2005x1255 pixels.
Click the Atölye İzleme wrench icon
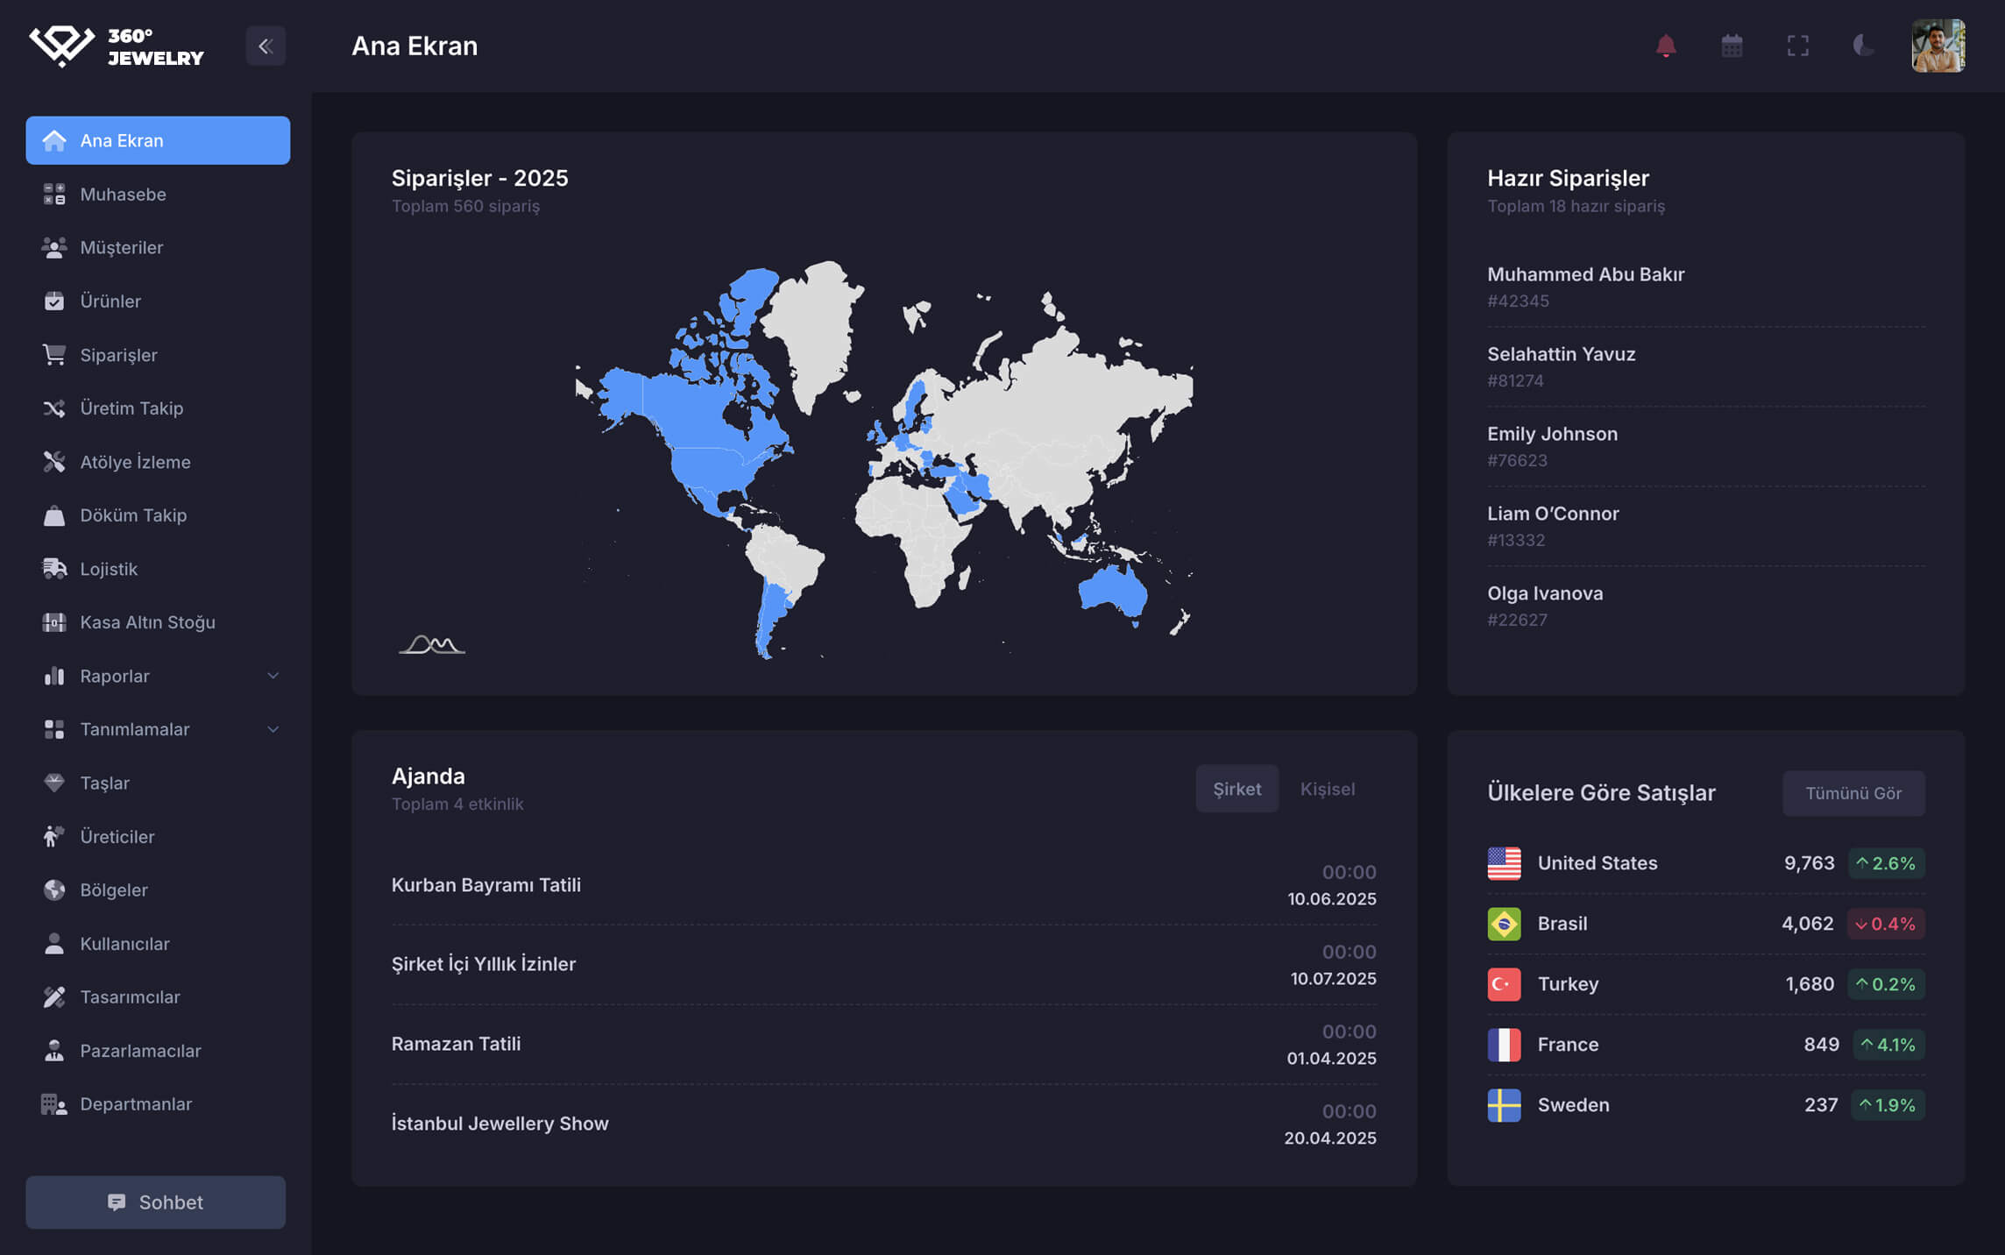(x=54, y=462)
